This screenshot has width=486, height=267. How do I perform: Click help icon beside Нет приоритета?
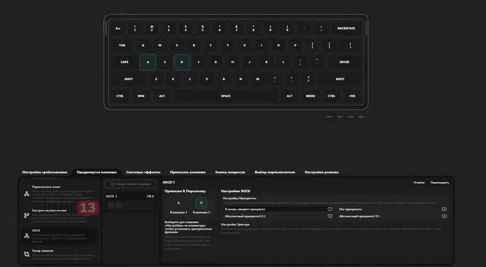pos(444,209)
